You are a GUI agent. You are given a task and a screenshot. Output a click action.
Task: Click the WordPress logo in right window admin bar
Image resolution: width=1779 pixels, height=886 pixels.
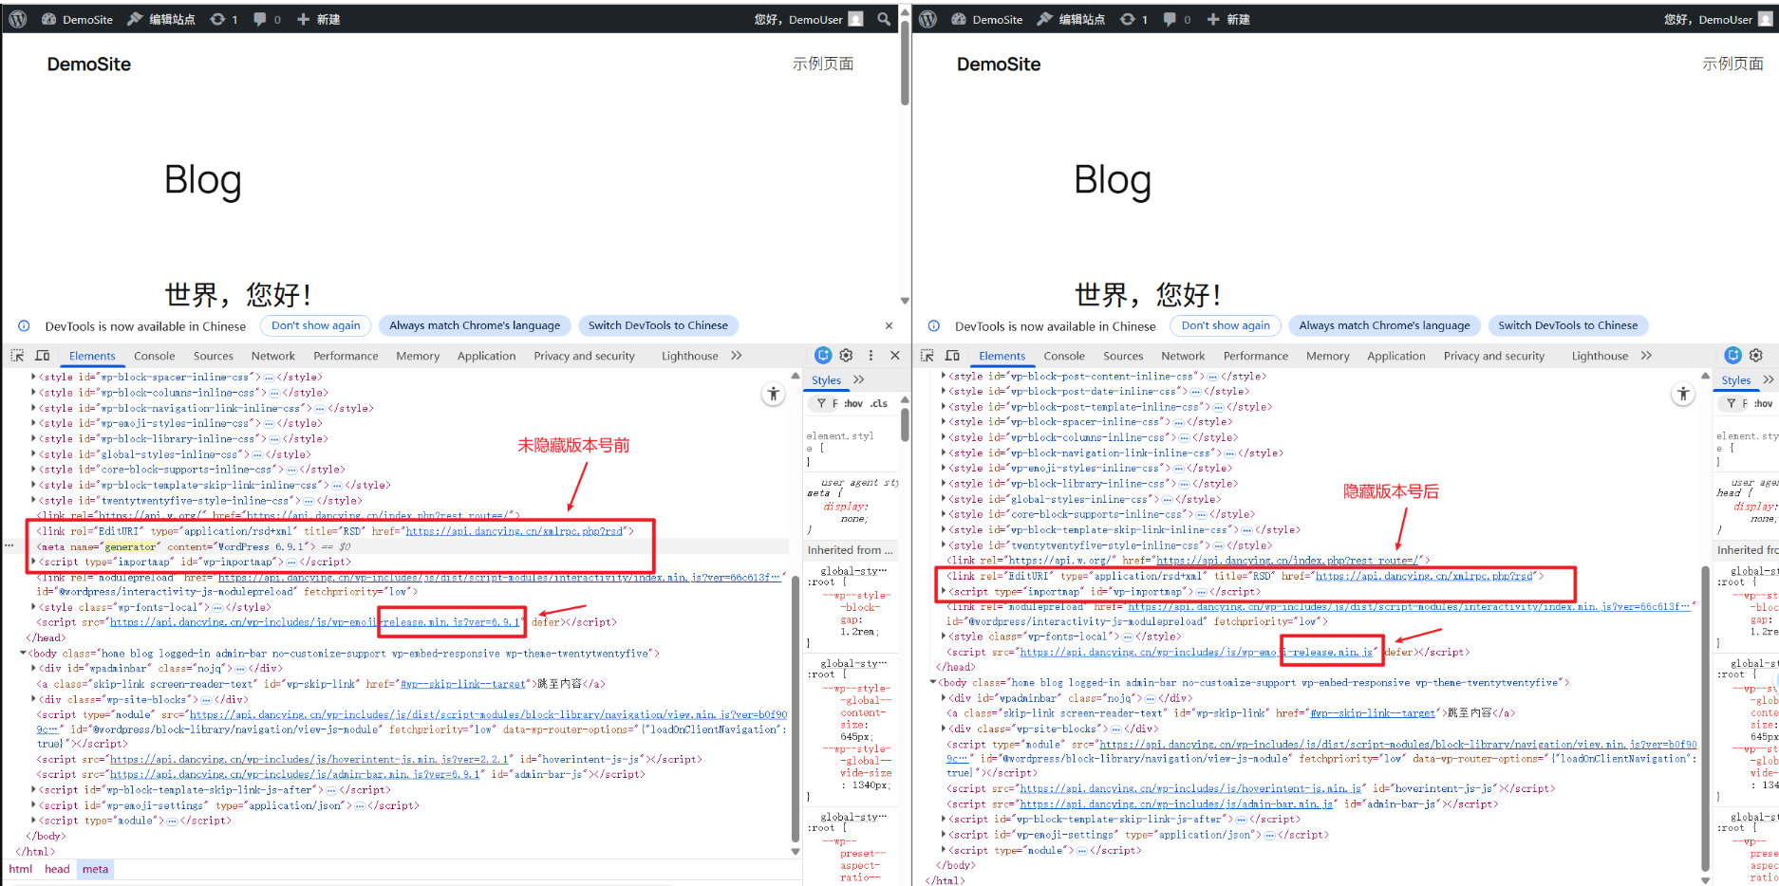click(x=927, y=19)
